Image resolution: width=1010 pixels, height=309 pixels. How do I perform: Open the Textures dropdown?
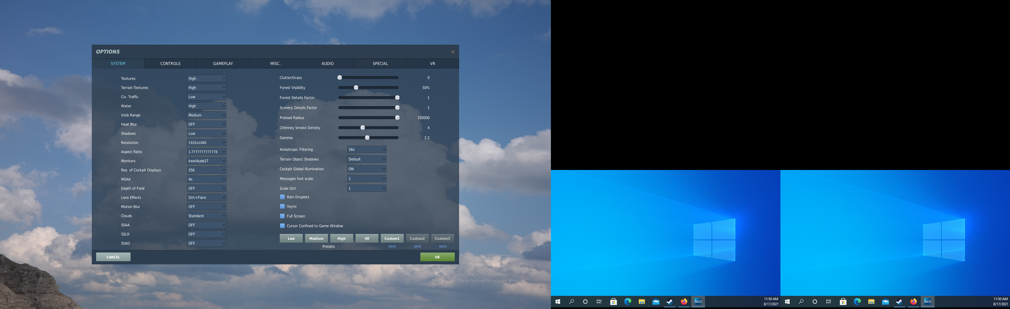tap(207, 79)
